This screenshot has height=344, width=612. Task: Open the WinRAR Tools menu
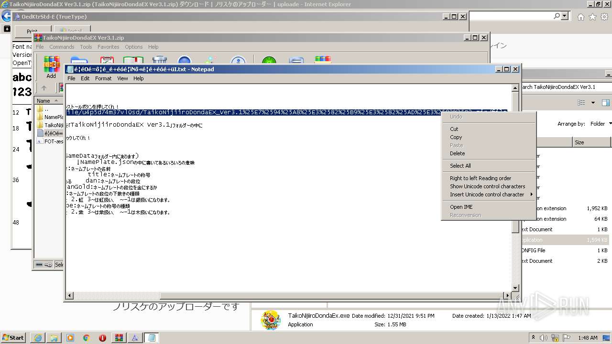86,47
